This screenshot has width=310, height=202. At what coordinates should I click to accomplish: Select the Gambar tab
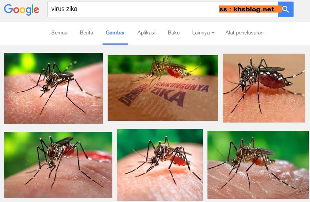pos(115,32)
